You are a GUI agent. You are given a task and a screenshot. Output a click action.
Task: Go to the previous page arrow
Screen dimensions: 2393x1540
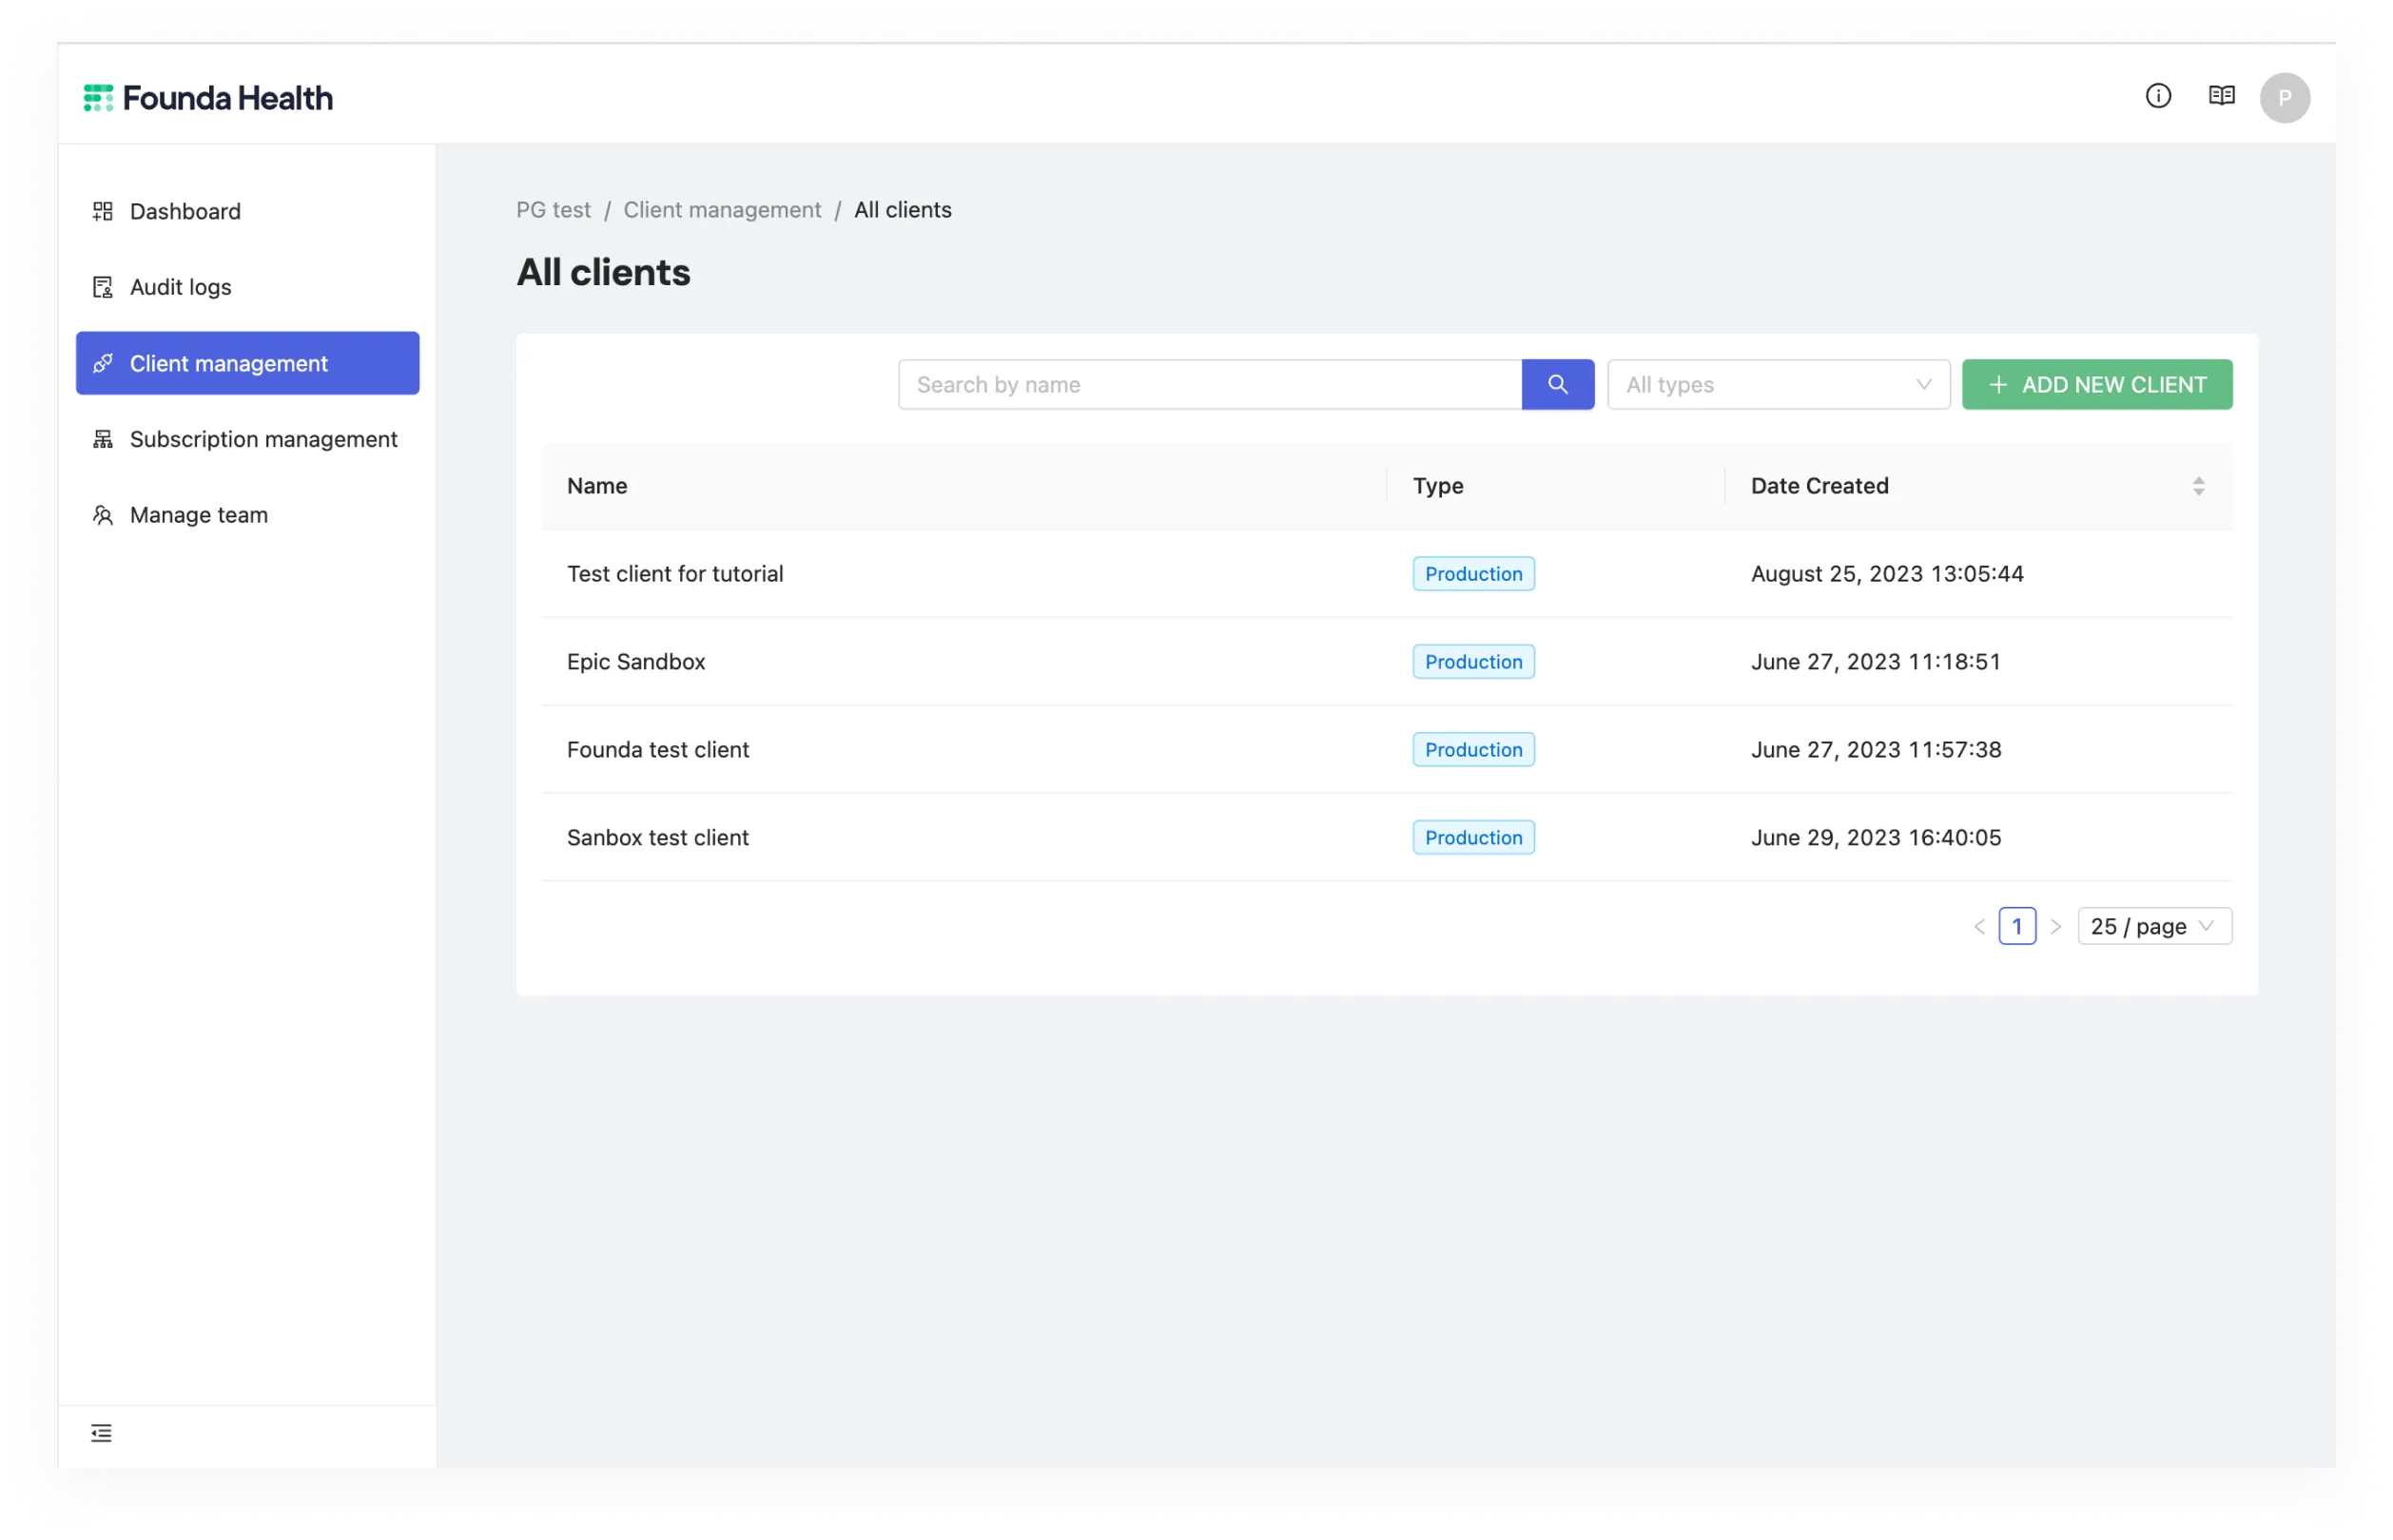(1979, 927)
